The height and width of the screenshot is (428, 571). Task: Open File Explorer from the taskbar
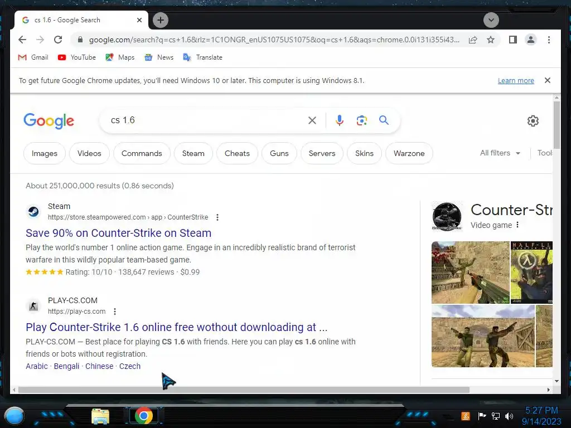pos(100,416)
